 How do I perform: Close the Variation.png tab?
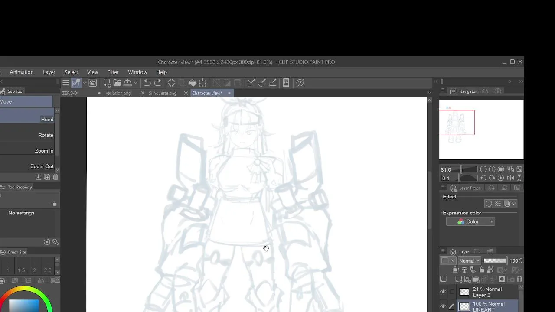(143, 94)
